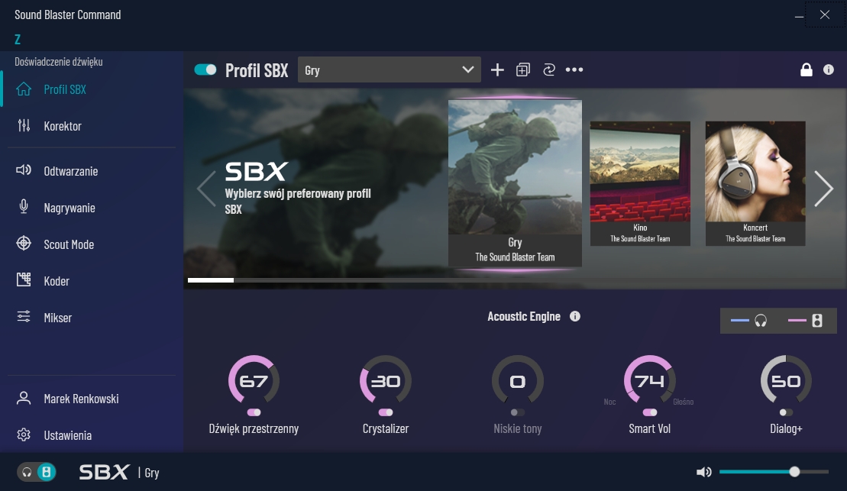Select the Koncert profile thumbnail
This screenshot has width=847, height=491.
click(755, 184)
